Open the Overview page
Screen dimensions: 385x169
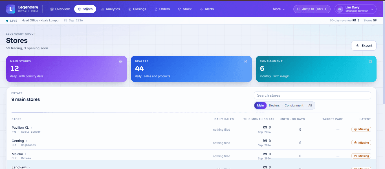[x=60, y=9]
